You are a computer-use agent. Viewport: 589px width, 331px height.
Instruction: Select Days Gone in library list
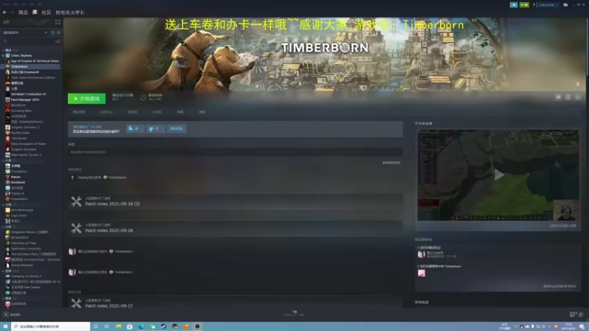pyautogui.click(x=18, y=216)
